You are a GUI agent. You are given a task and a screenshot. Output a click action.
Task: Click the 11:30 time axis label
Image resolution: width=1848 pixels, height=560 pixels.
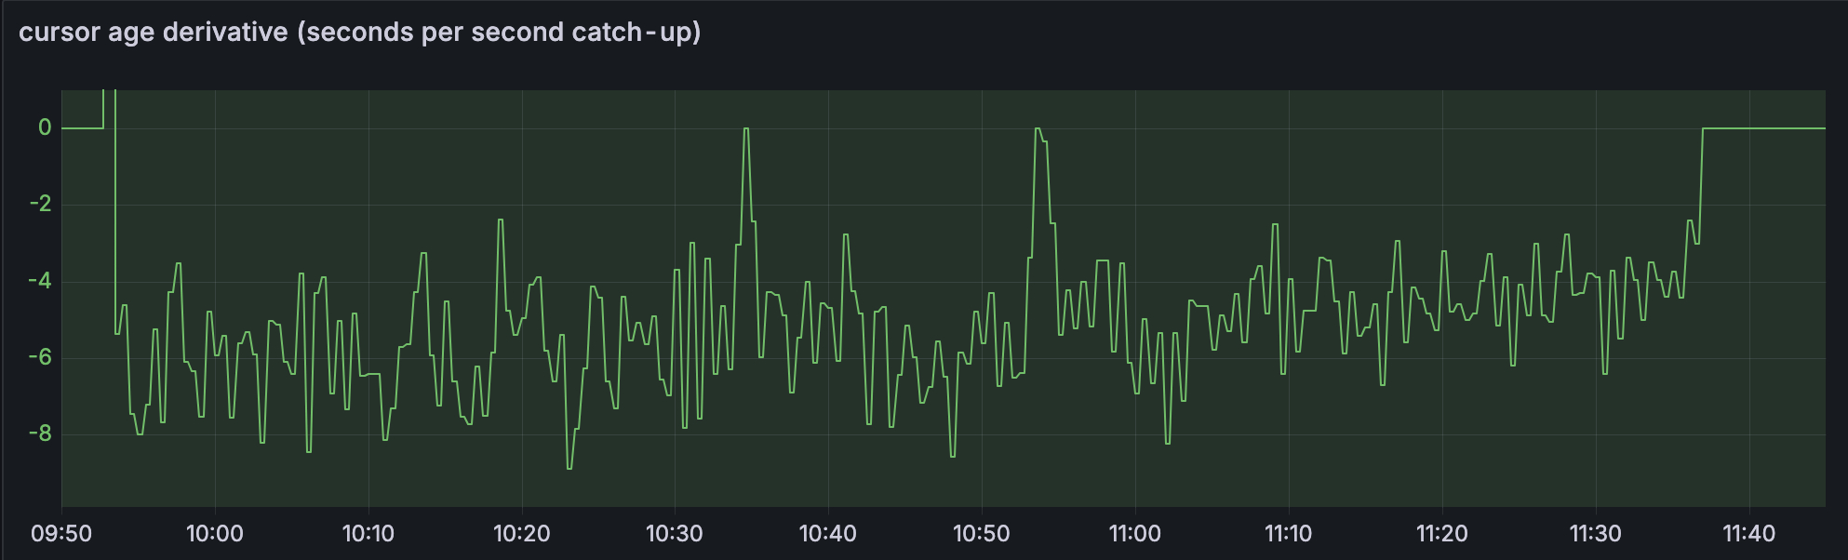point(1596,534)
